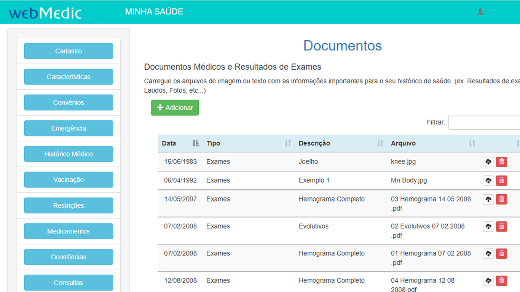Click the upload icon for Mri Body.jpg
Screen dimensions: 520x292
click(x=488, y=180)
